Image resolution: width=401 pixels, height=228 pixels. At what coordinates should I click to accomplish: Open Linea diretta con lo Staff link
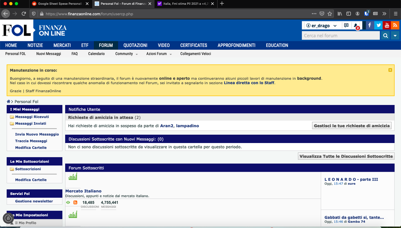coord(249,83)
